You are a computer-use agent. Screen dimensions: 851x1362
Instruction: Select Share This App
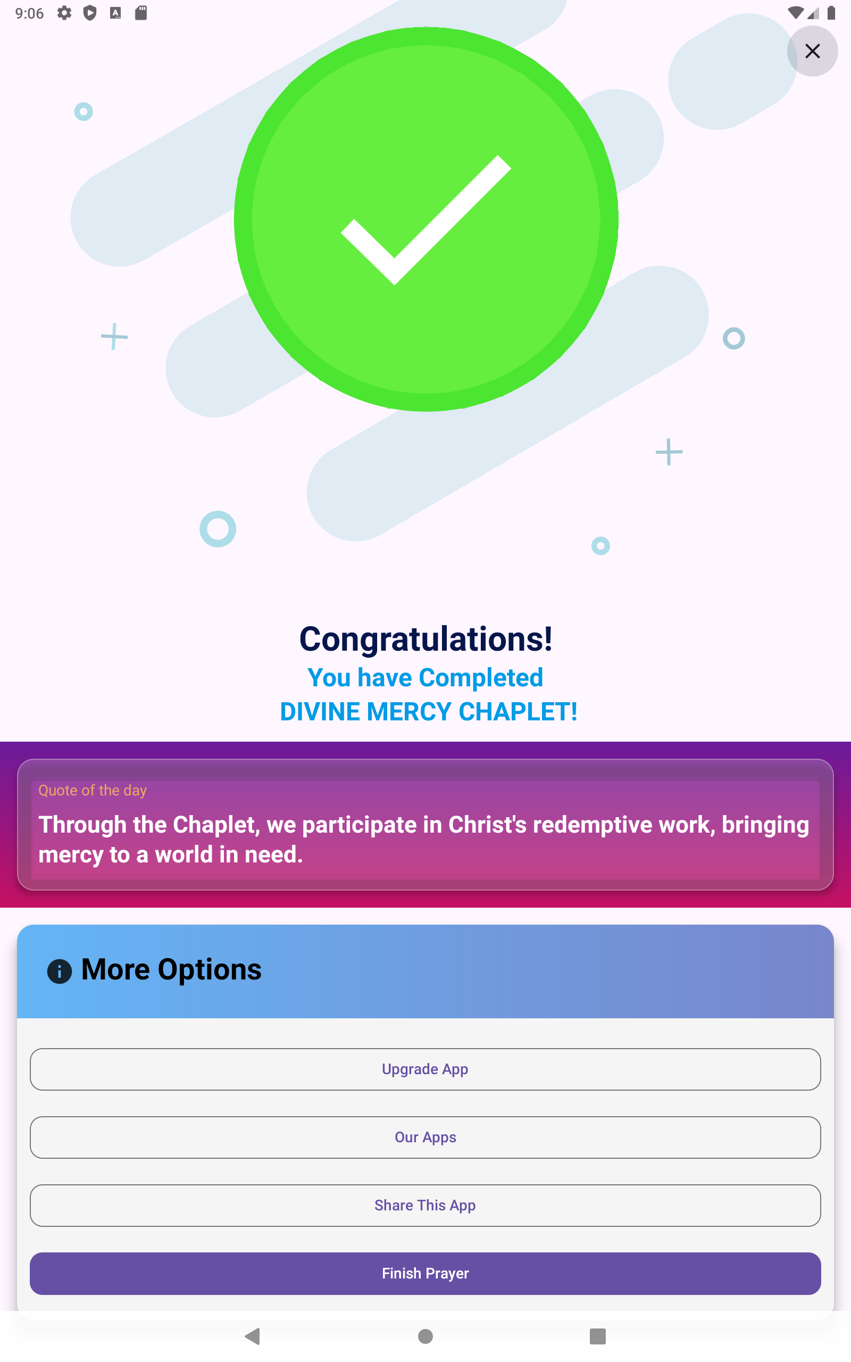coord(425,1205)
